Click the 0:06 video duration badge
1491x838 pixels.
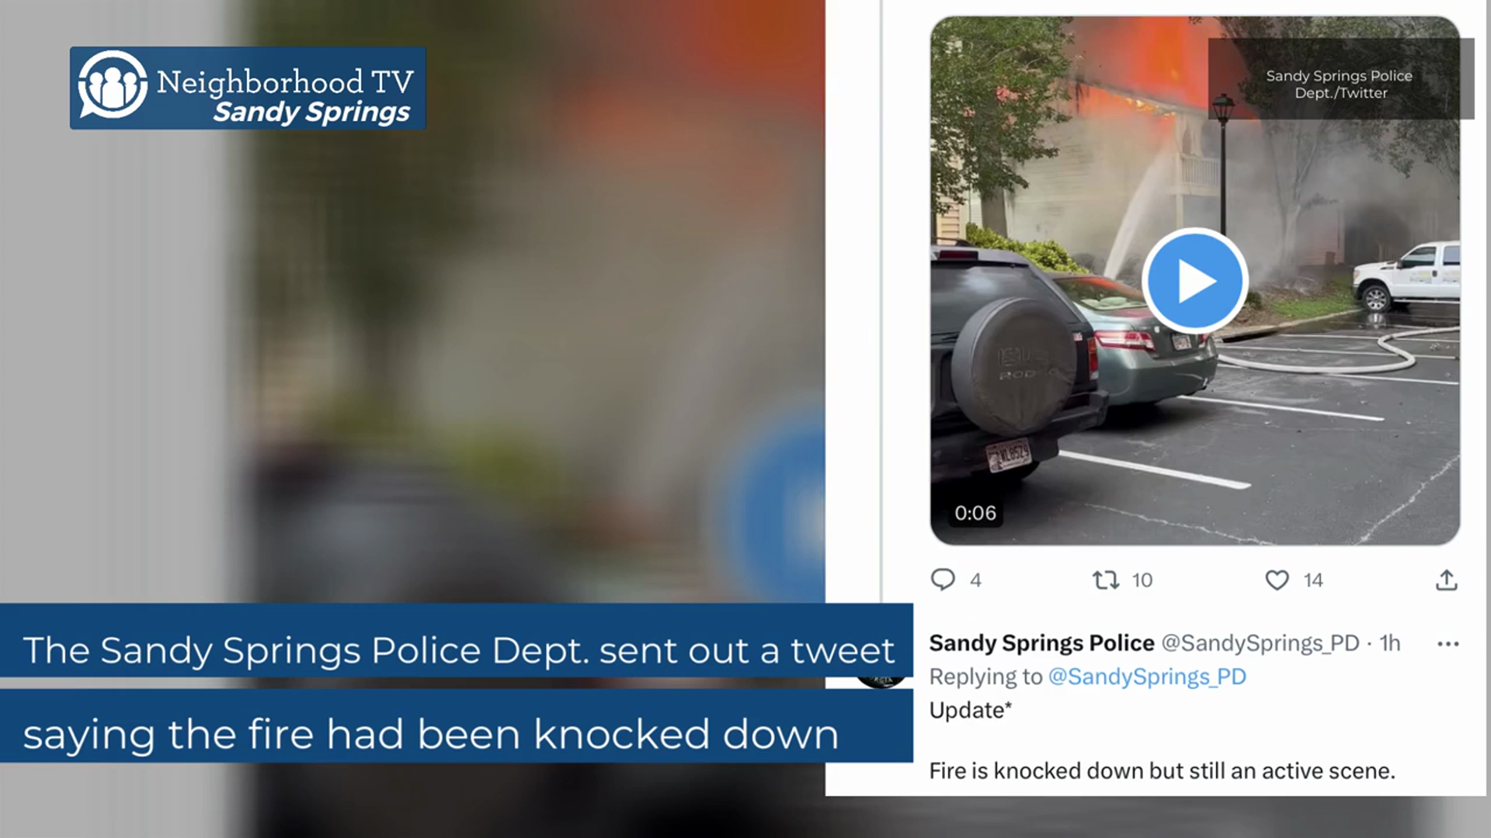pos(975,513)
